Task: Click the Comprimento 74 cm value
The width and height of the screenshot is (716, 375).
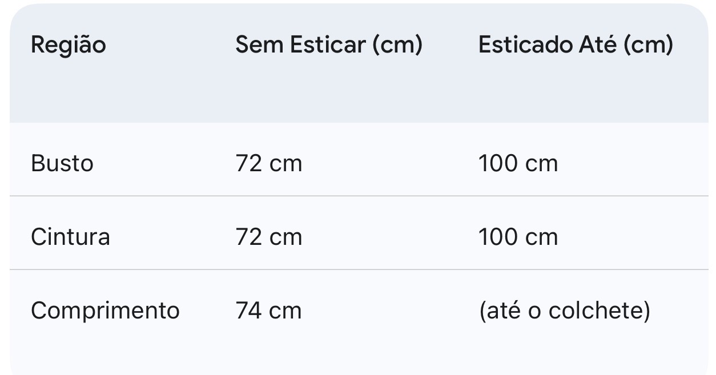Action: [268, 311]
